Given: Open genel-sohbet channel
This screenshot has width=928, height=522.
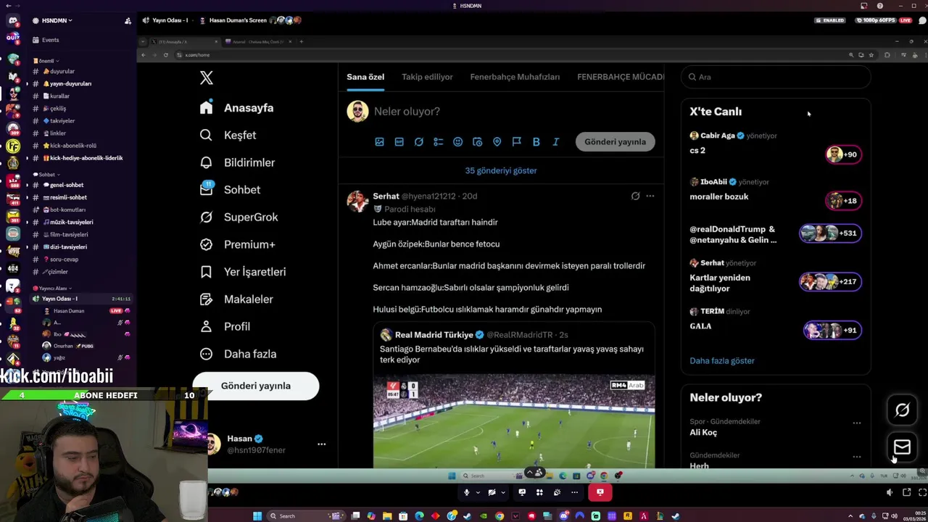Looking at the screenshot, I should (x=66, y=185).
